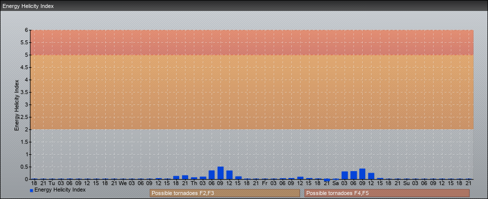This screenshot has width=488, height=199.
Task: Click the 3.5 value on y-axis
Action: pyautogui.click(x=25, y=92)
